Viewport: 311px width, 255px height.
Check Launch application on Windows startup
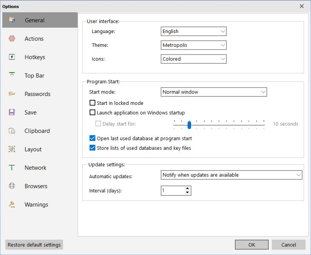pyautogui.click(x=92, y=113)
